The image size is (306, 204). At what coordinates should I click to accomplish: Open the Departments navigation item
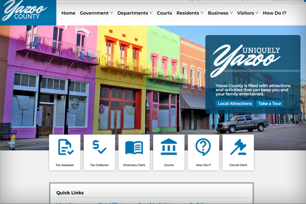(x=133, y=13)
